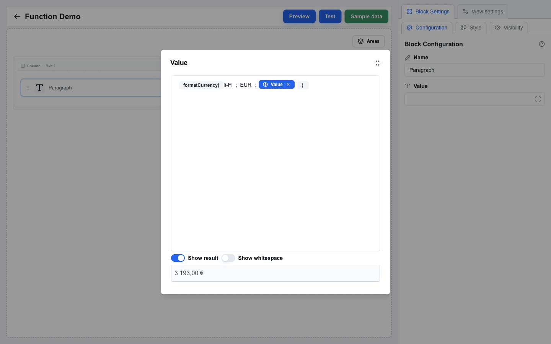Click the result field showing 3 193,00 €

pos(275,273)
